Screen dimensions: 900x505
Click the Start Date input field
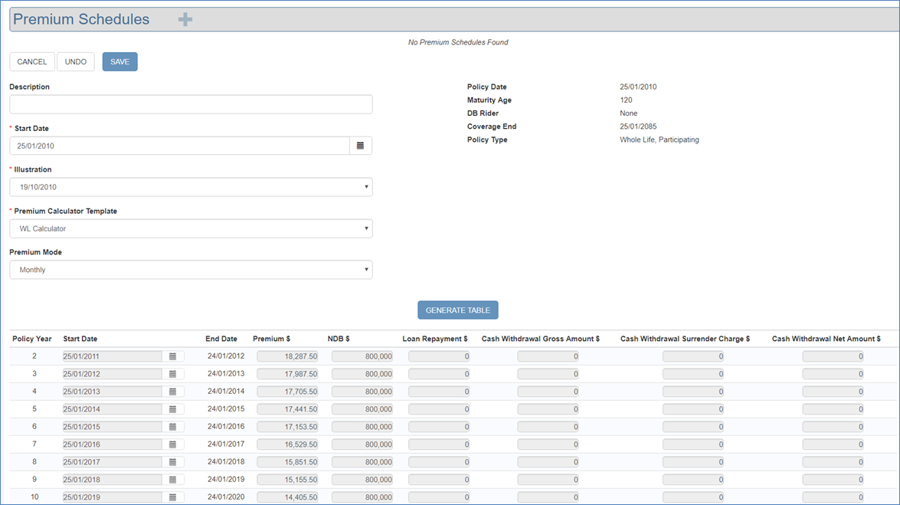pyautogui.click(x=179, y=146)
